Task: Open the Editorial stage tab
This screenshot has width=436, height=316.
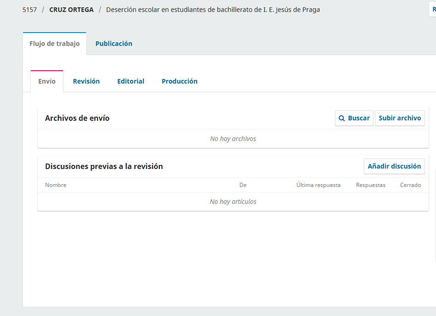Action: (x=130, y=81)
